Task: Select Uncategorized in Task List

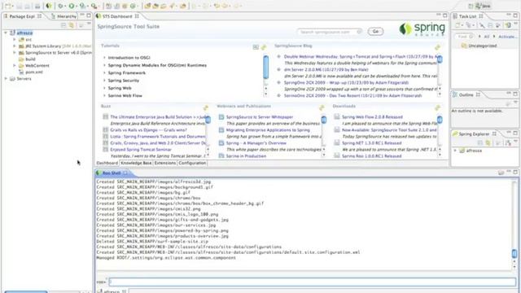Action: [482, 46]
